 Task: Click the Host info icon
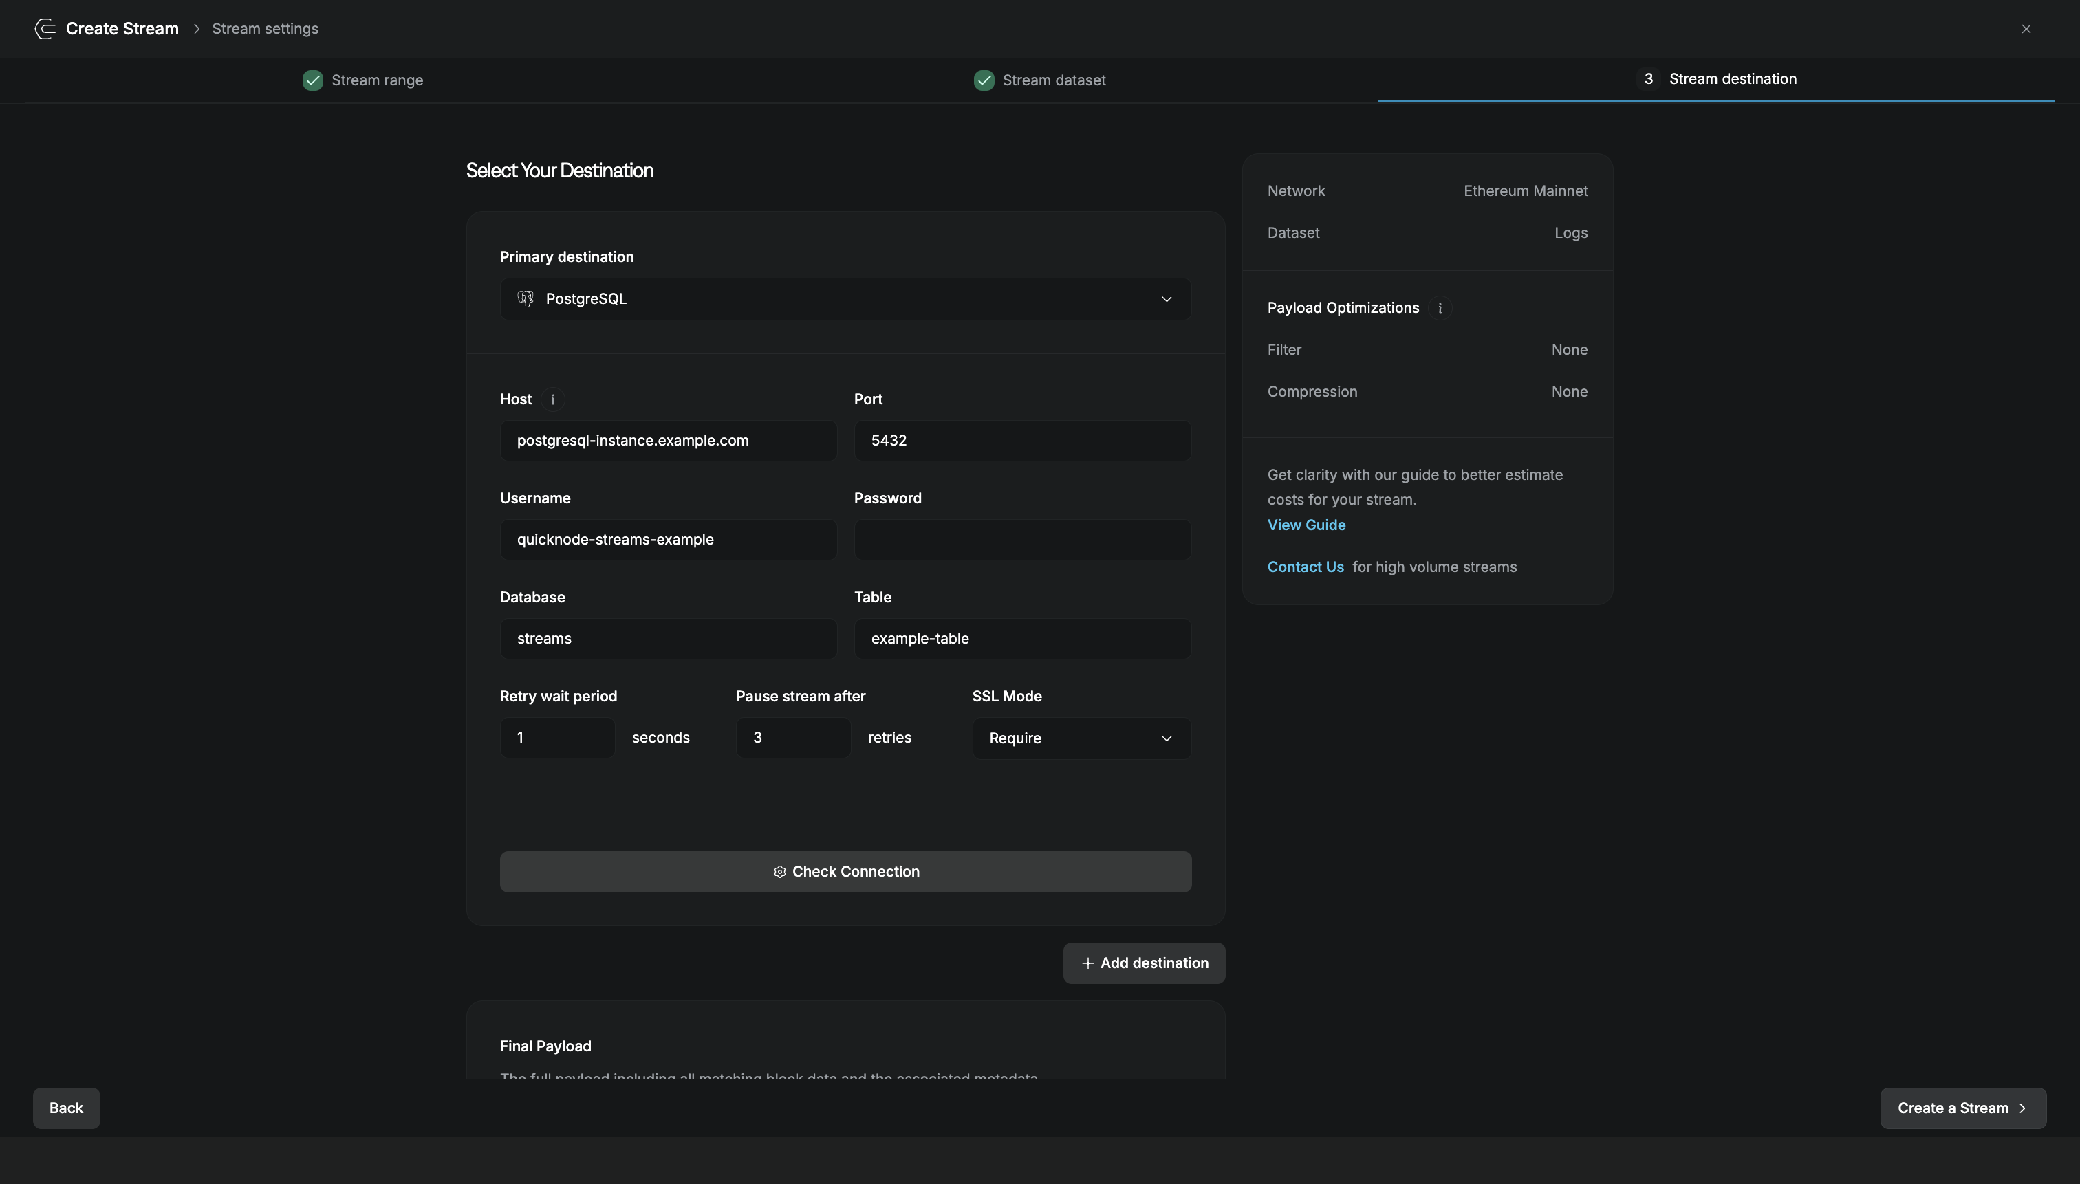click(552, 399)
